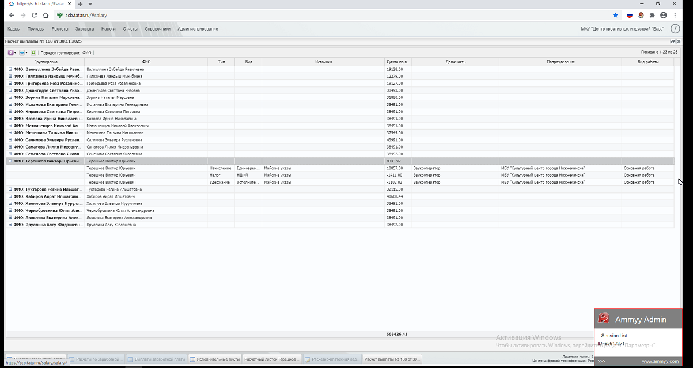Image resolution: width=693 pixels, height=368 pixels.
Task: Click Ammyy Admin popup arrows >>>
Action: point(601,361)
